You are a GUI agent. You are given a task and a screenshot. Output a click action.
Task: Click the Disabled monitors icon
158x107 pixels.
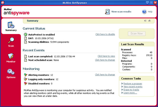pos(26,83)
